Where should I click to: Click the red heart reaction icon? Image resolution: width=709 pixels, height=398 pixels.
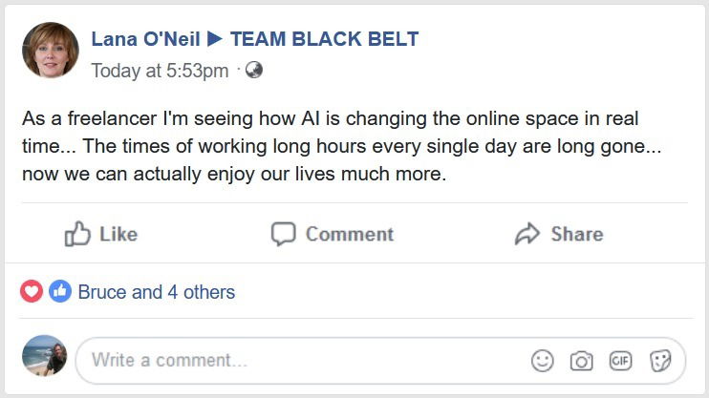[32, 291]
